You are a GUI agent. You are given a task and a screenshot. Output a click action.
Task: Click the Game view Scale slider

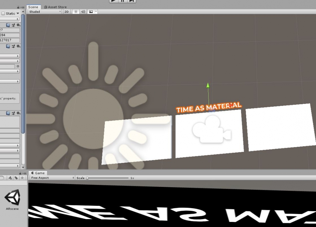(88, 178)
